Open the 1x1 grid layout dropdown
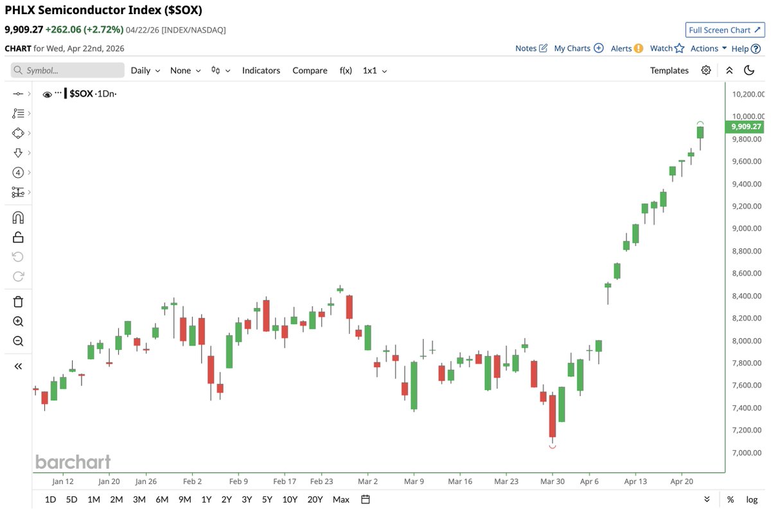The image size is (771, 513). point(375,71)
